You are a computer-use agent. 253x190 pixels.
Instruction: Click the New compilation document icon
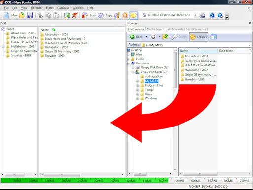[6, 15]
